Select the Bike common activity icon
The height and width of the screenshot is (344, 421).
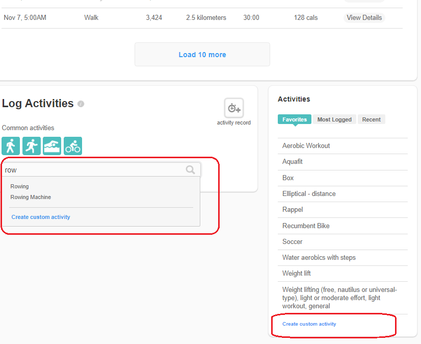[73, 146]
